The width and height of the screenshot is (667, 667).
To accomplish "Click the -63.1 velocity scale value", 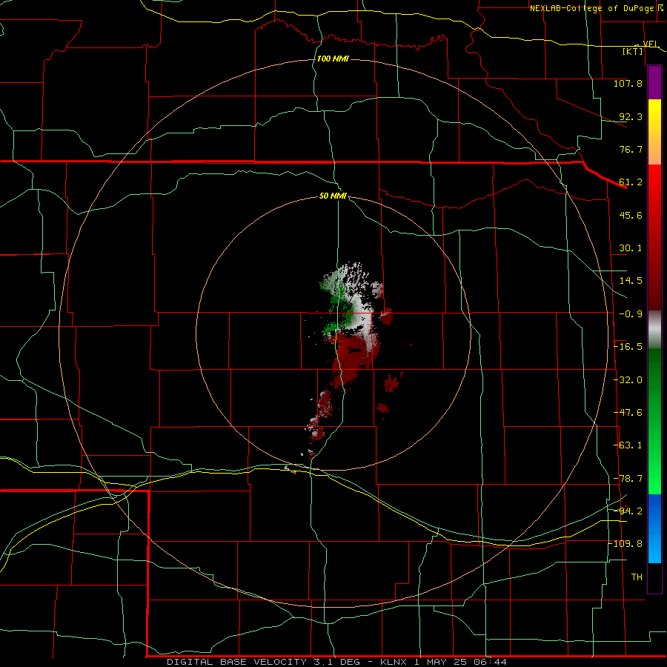I will tap(628, 445).
